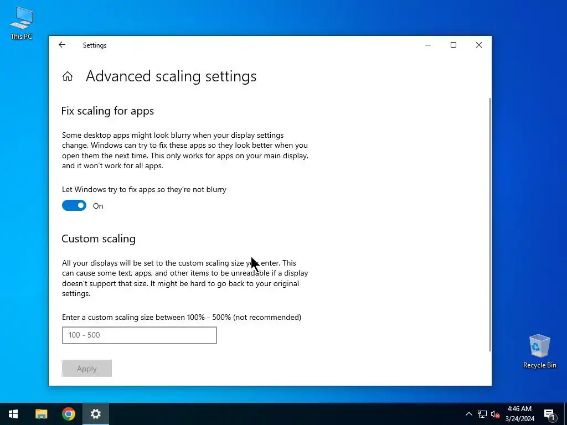Open File Explorer from the taskbar
The height and width of the screenshot is (425, 567).
coord(41,414)
